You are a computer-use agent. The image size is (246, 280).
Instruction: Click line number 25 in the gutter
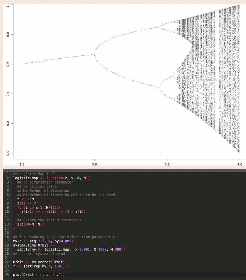point(8,275)
